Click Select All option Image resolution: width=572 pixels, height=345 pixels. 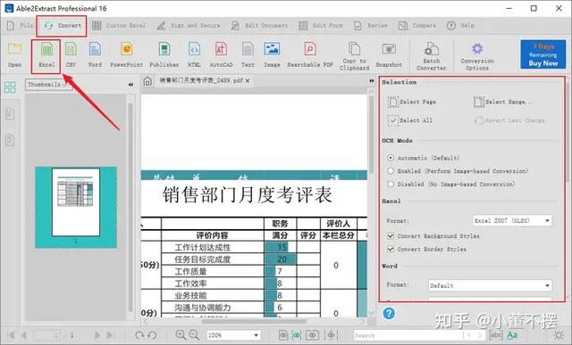coord(410,120)
